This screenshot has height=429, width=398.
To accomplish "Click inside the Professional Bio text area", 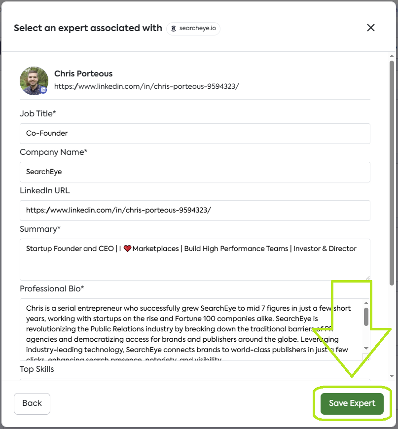I will pyautogui.click(x=192, y=329).
